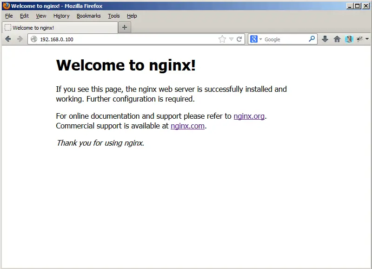
Task: Click the Google search engine icon
Action: (253, 39)
